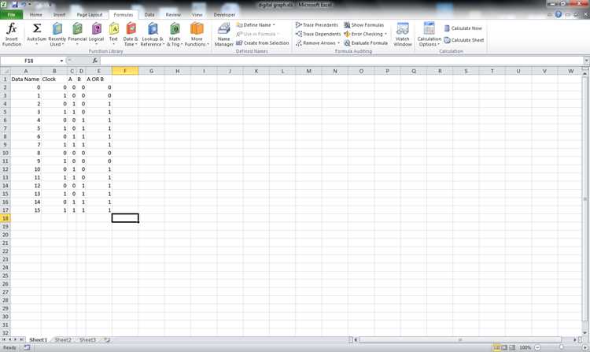The image size is (590, 352).
Task: Click the macro record icon in status bar
Action: click(27, 347)
